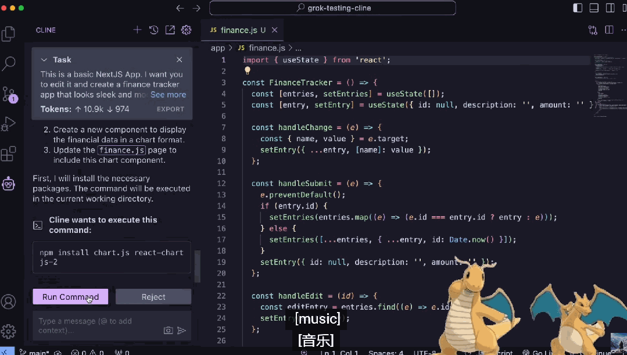Image resolution: width=627 pixels, height=355 pixels.
Task: Start a new Cline task with plus icon
Action: coord(137,30)
